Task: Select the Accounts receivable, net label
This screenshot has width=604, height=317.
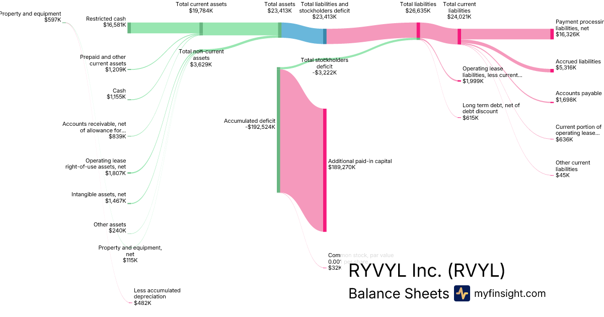Action: 94,130
